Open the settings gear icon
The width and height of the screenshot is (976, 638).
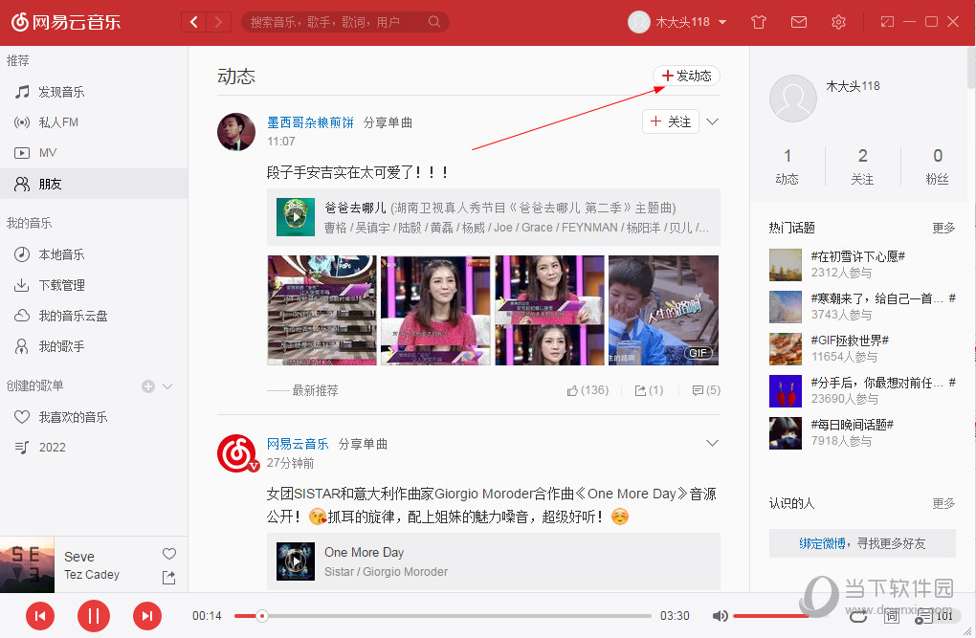tap(838, 21)
